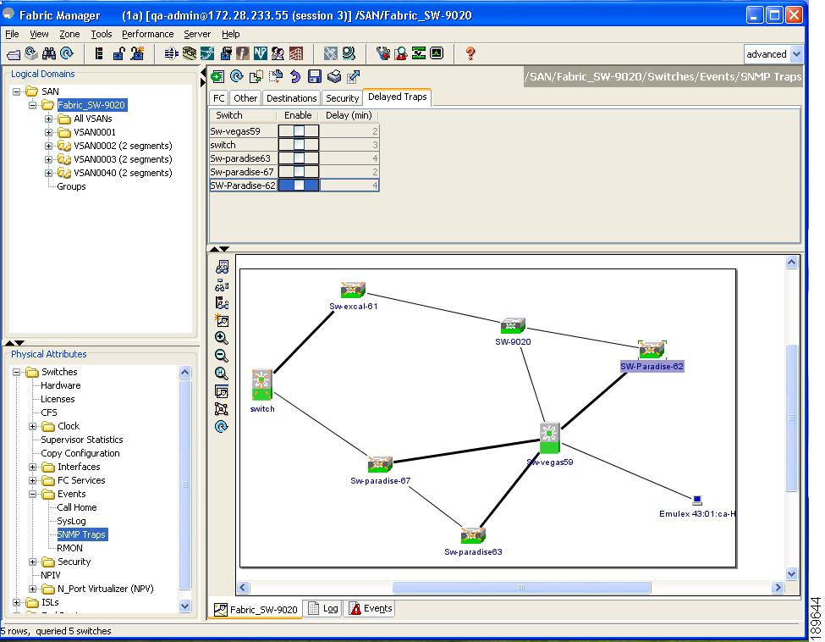Open the advanced mode dropdown
This screenshot has width=825, height=642.
pyautogui.click(x=796, y=53)
